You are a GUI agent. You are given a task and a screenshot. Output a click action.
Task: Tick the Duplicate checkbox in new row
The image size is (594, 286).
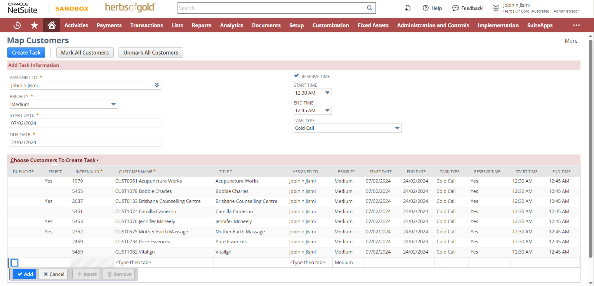pyautogui.click(x=14, y=263)
